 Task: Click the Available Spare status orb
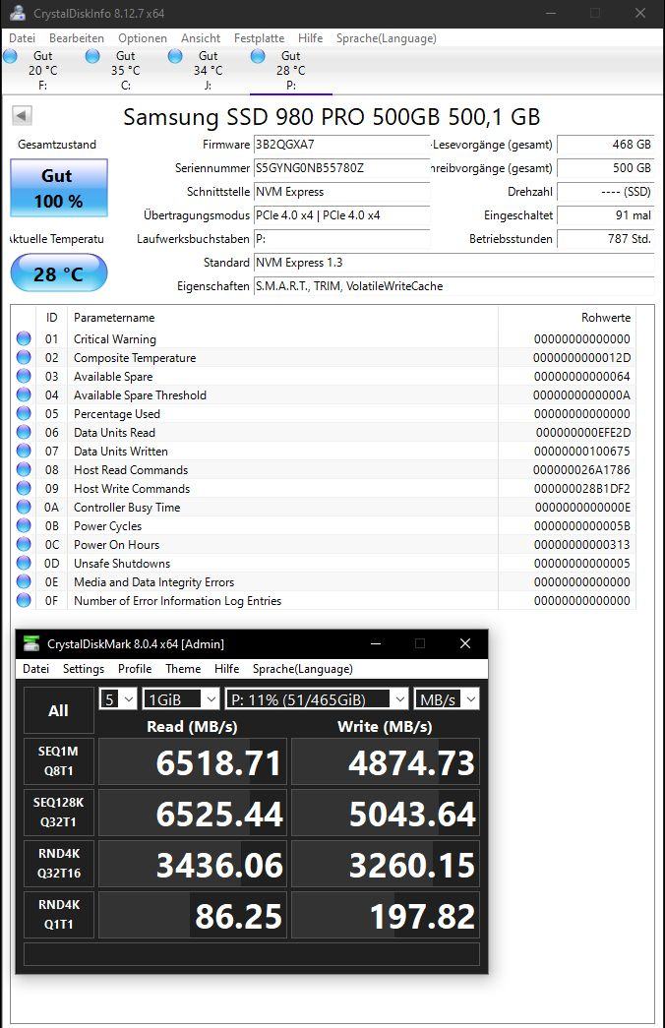click(x=24, y=376)
